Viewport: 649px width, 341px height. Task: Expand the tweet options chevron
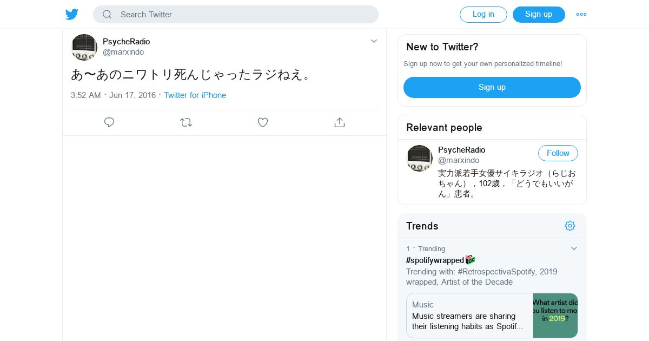click(374, 41)
